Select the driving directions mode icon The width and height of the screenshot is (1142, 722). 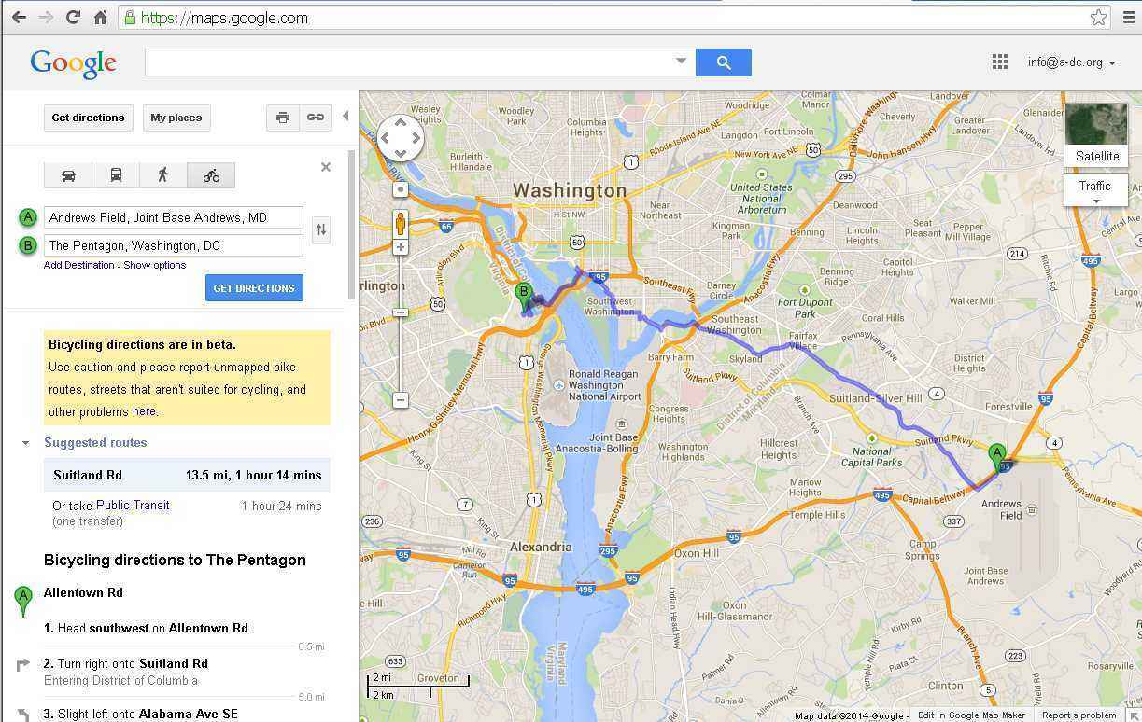(x=68, y=175)
